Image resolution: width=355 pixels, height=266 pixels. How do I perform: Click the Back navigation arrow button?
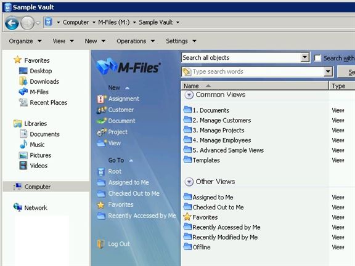tap(12, 23)
